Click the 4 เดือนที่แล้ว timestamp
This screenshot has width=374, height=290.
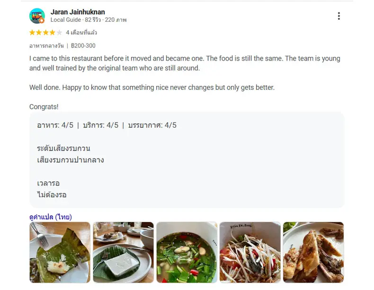pos(81,33)
